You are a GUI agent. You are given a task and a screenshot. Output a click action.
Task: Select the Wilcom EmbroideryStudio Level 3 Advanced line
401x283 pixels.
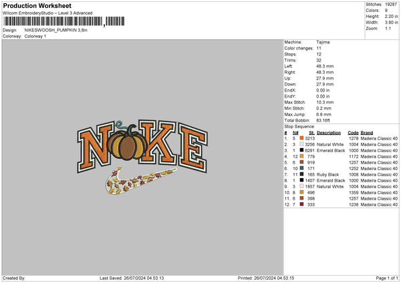[x=47, y=13]
